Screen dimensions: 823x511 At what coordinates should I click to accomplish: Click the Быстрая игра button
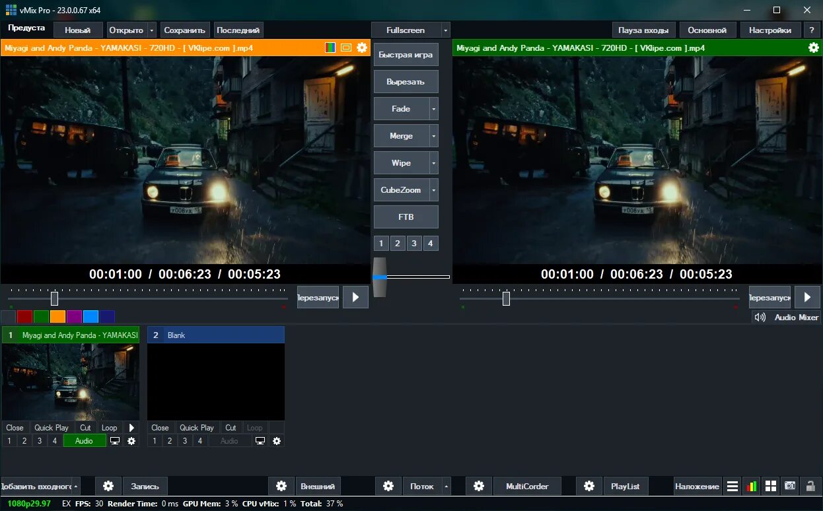pos(406,55)
